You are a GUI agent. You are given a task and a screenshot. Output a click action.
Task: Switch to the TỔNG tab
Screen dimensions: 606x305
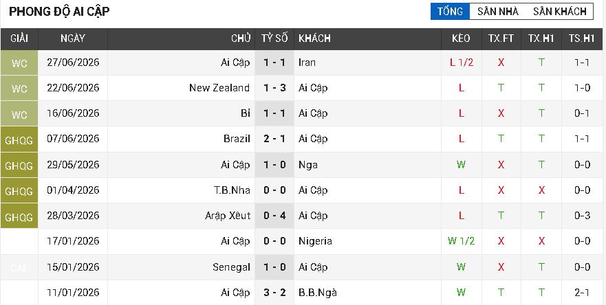450,12
